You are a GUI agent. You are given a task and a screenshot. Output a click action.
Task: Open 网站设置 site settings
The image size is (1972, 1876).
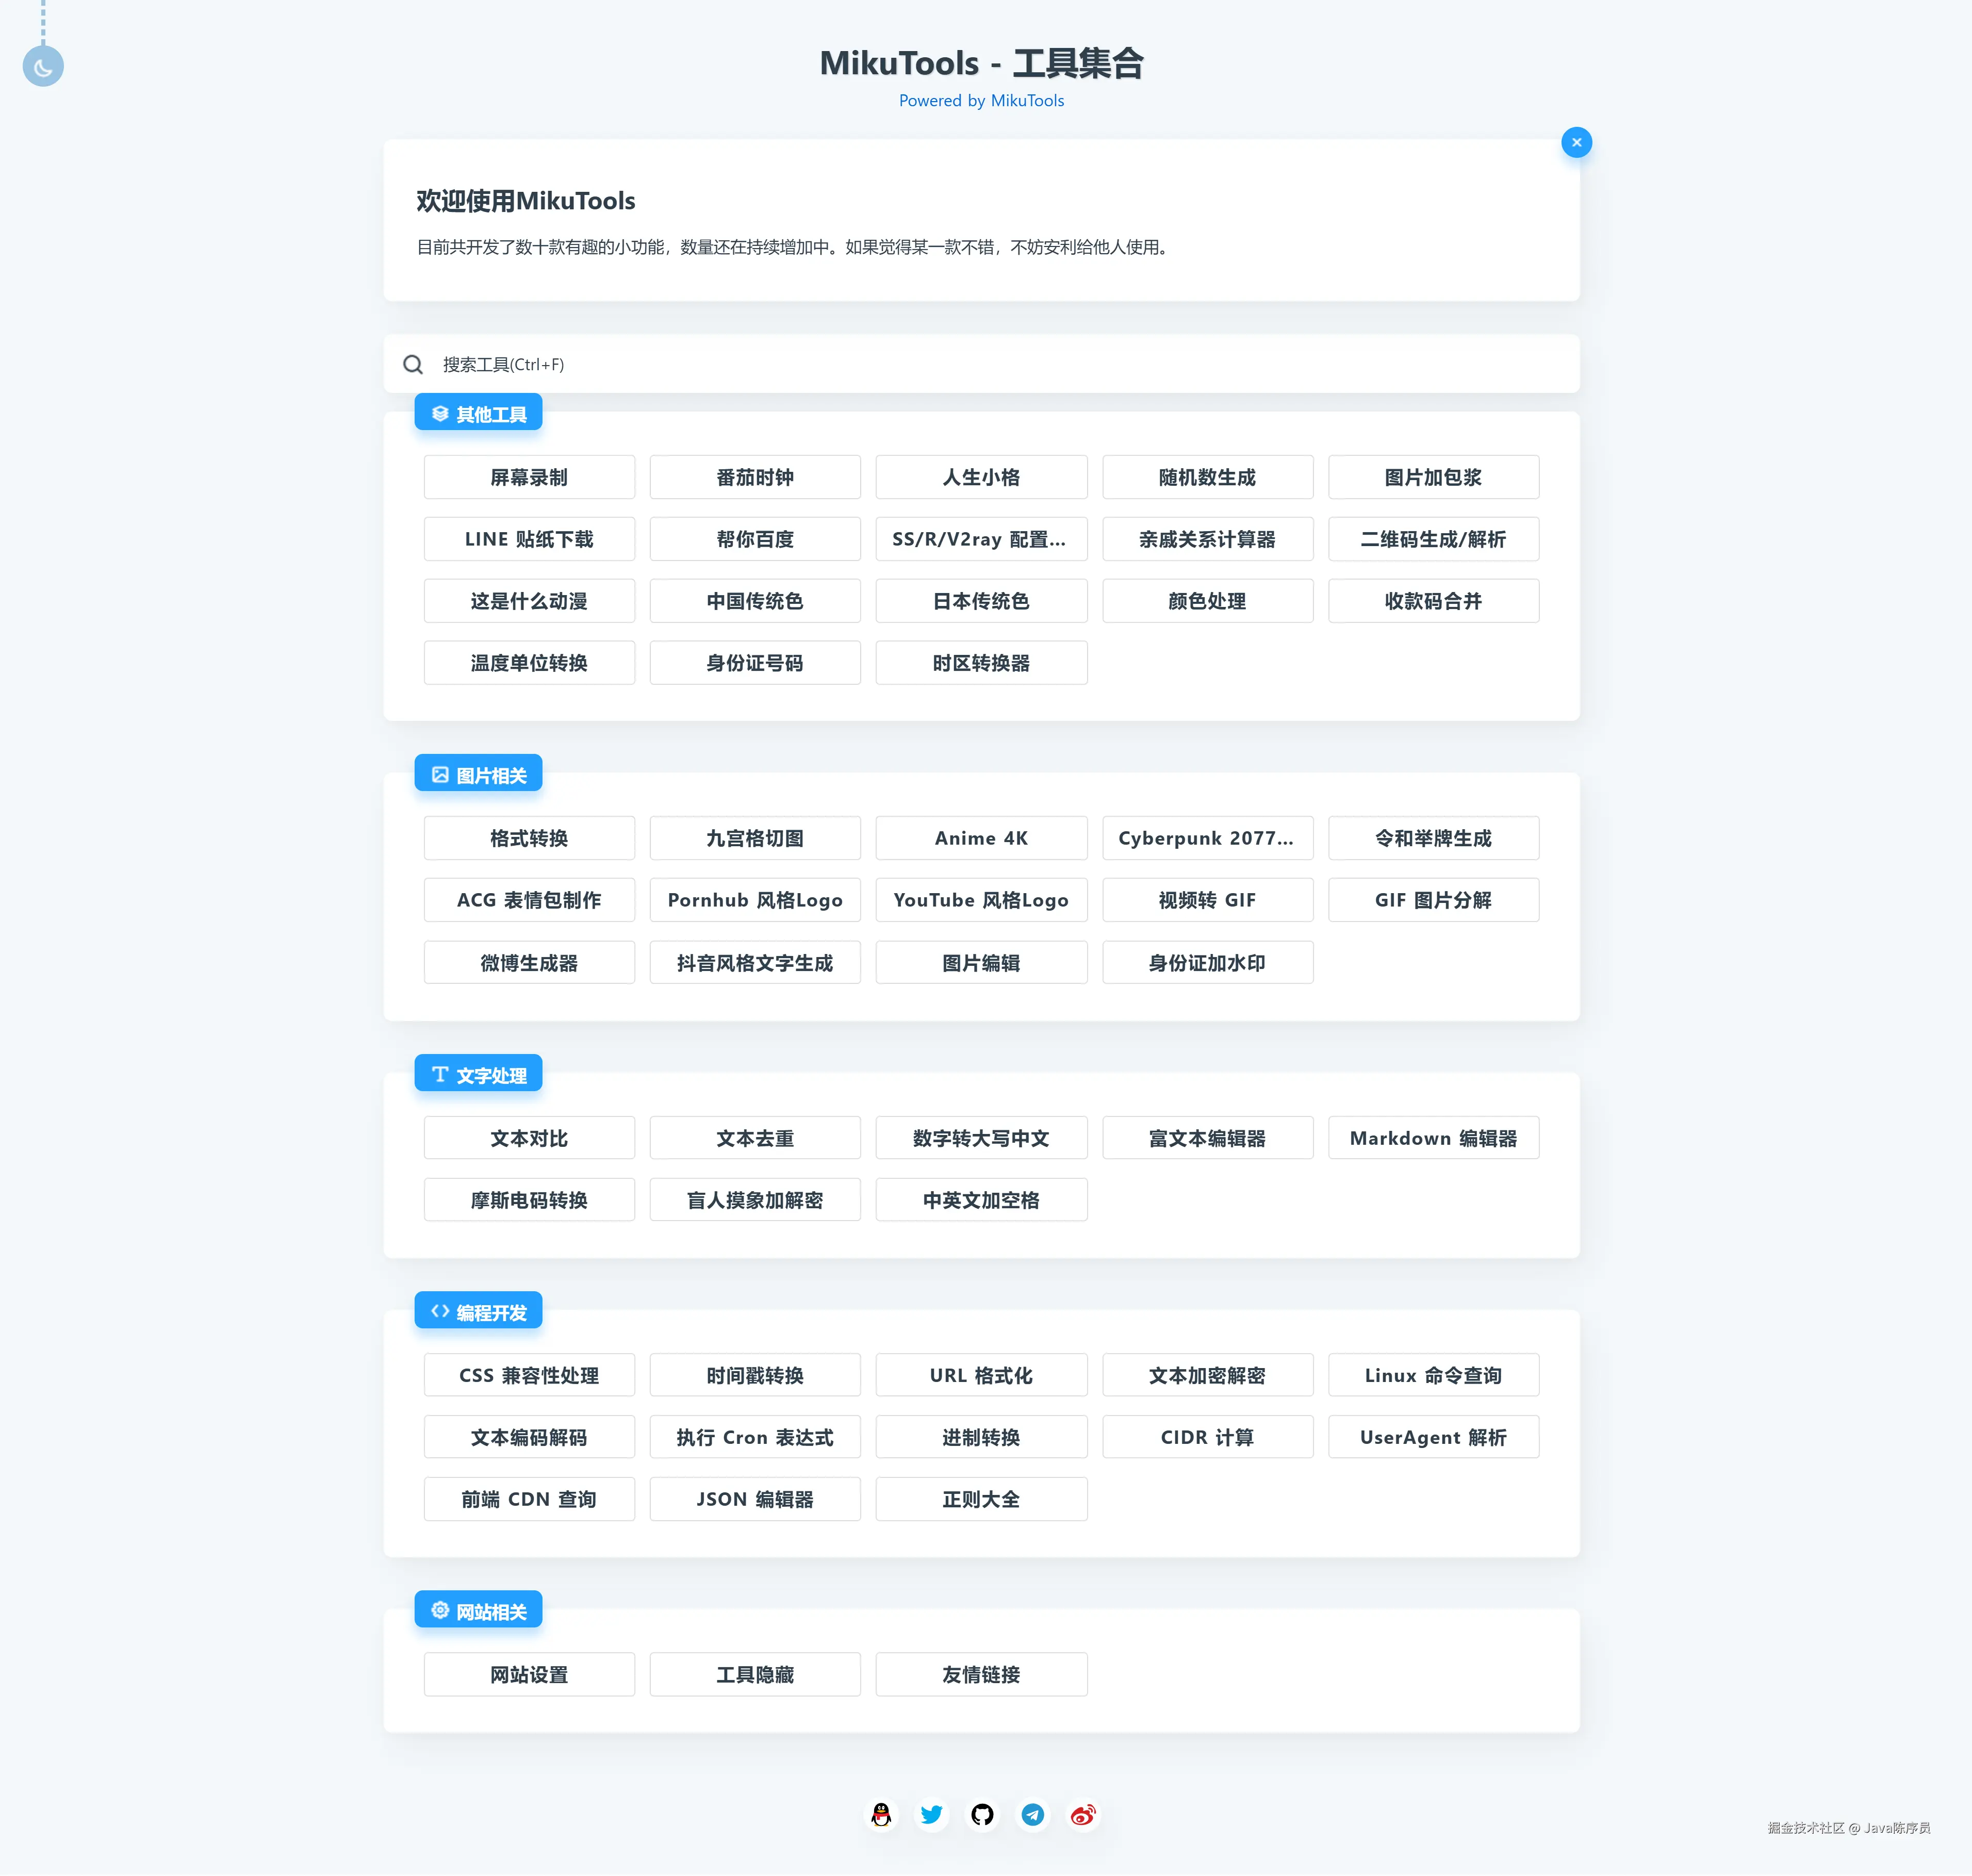click(x=529, y=1674)
